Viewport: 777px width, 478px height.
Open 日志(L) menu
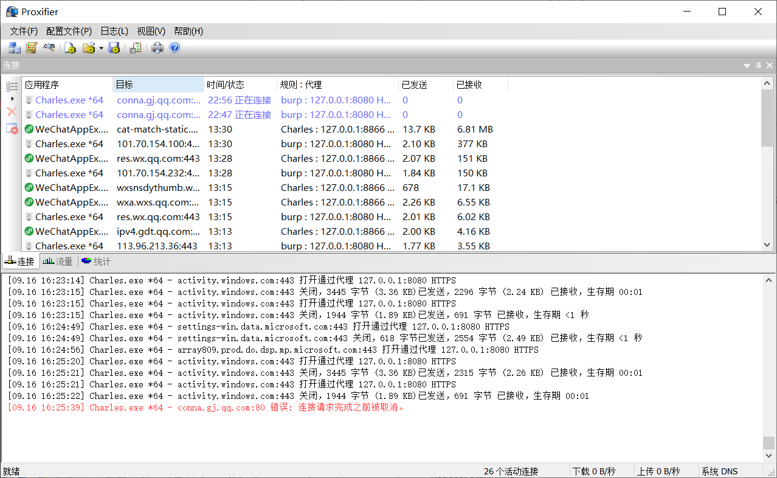114,31
